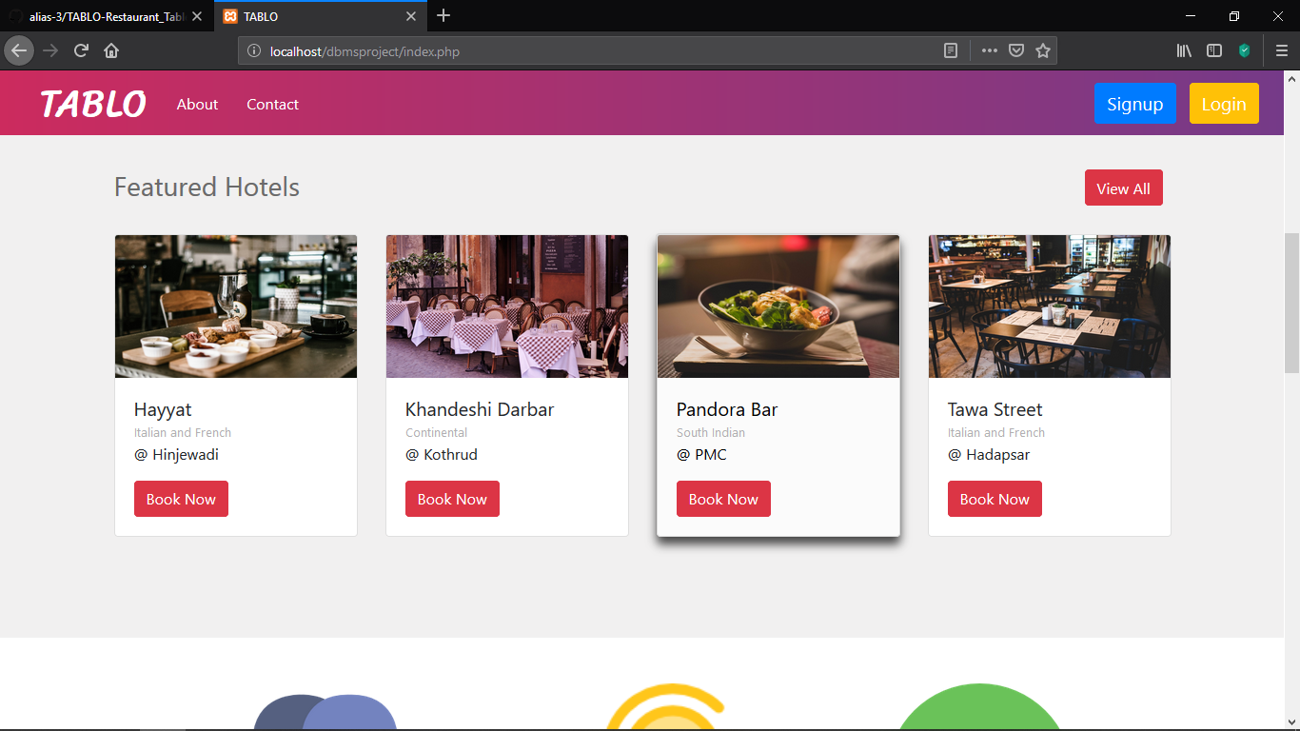The width and height of the screenshot is (1300, 731).
Task: Open the browser hamburger menu
Action: 1281,50
